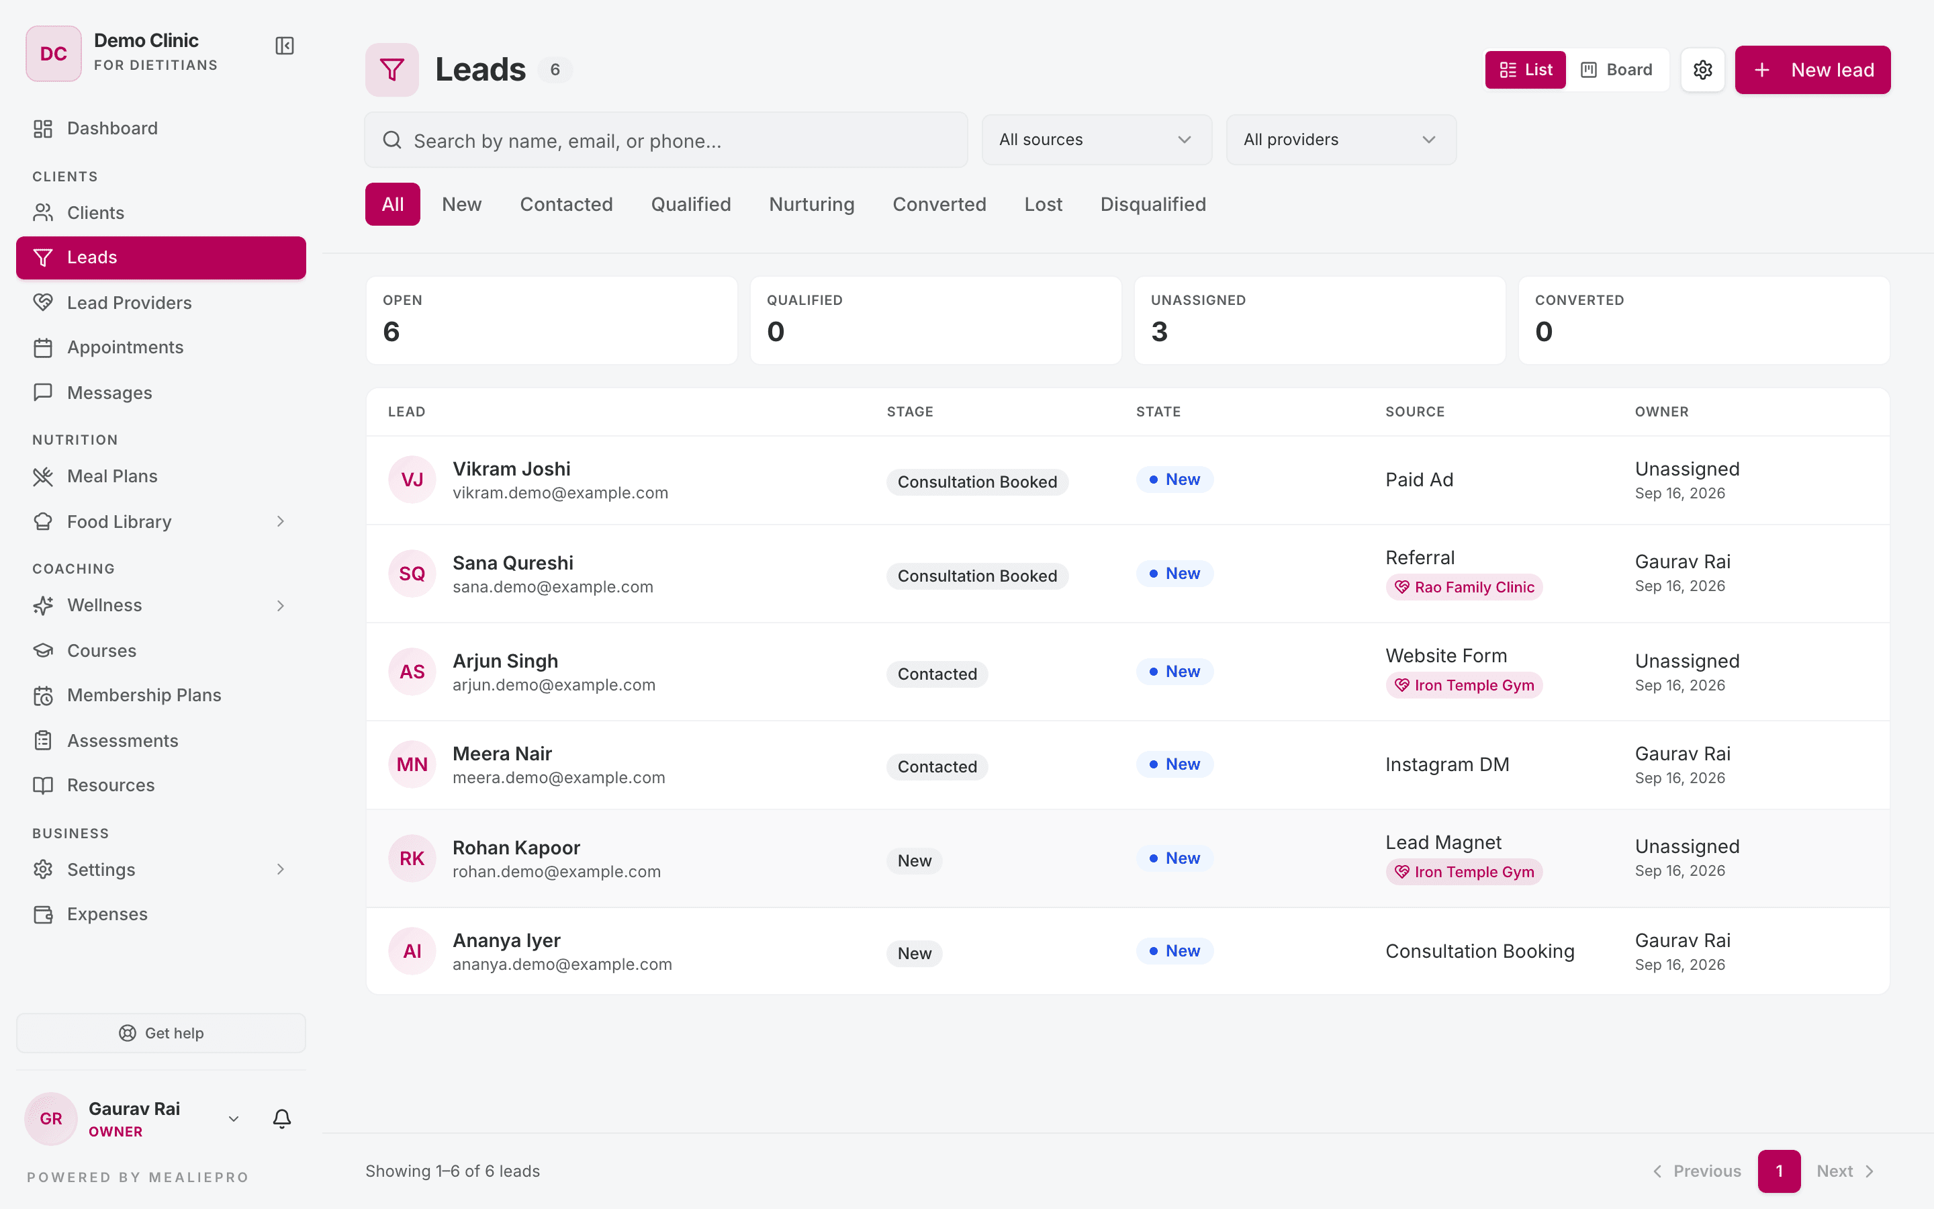
Task: Go to the Next page
Action: point(1846,1171)
